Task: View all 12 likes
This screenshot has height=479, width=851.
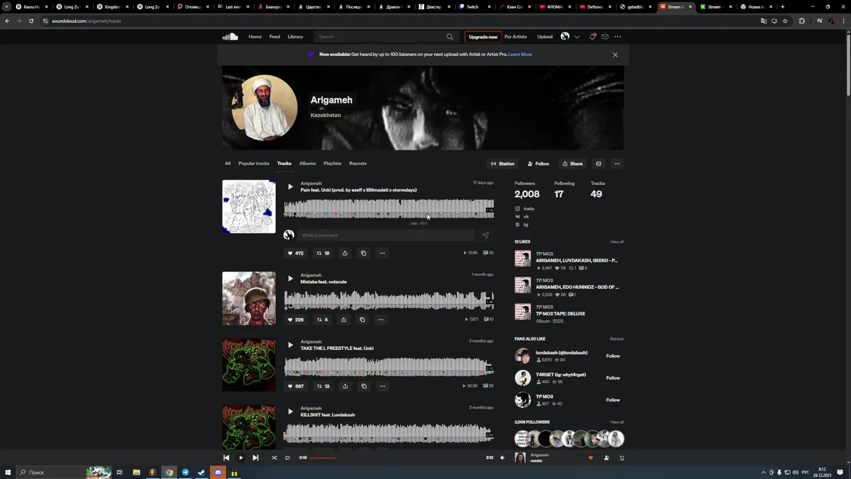Action: pos(617,242)
